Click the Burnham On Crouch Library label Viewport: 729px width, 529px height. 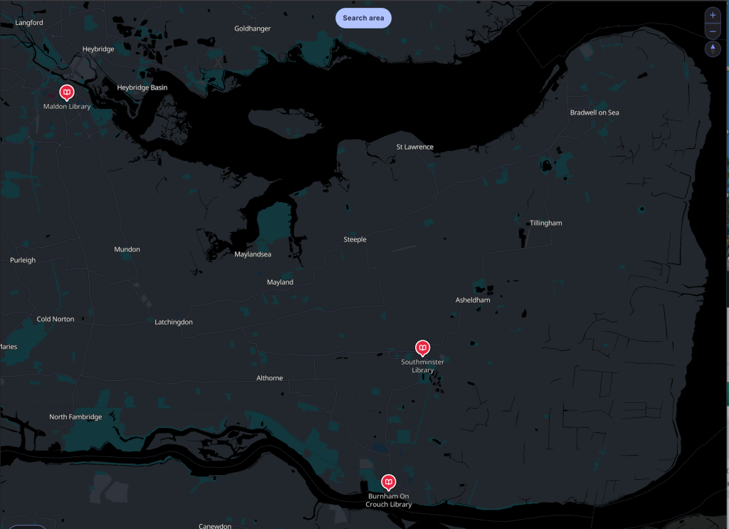[x=389, y=500]
